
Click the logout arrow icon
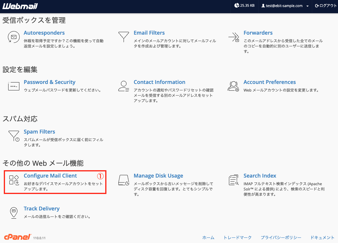pyautogui.click(x=317, y=6)
